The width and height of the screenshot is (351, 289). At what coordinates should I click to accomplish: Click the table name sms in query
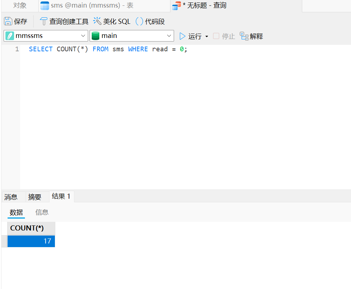[x=118, y=49]
